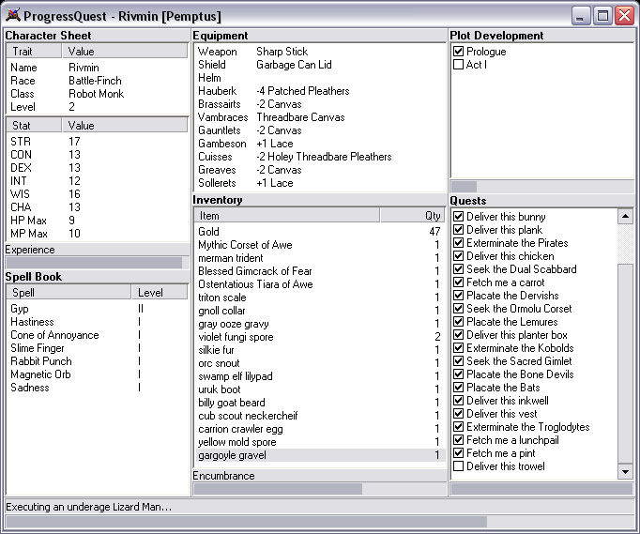This screenshot has height=534, width=640.
Task: Select the HP Max stat row
Action: [x=98, y=221]
